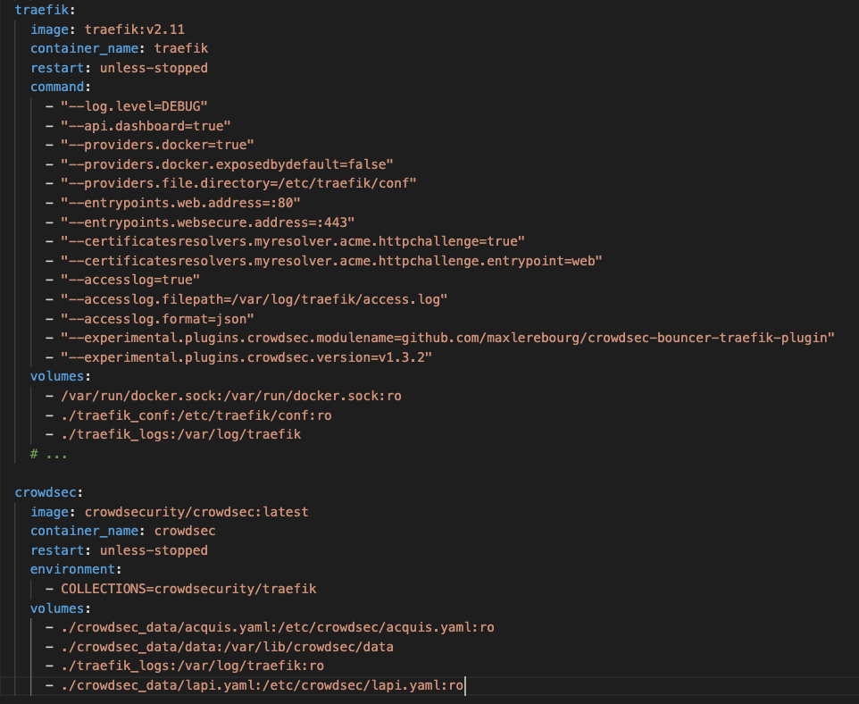Click the websecure.address=:443 line
Screen dimensions: 859x704
coord(200,222)
